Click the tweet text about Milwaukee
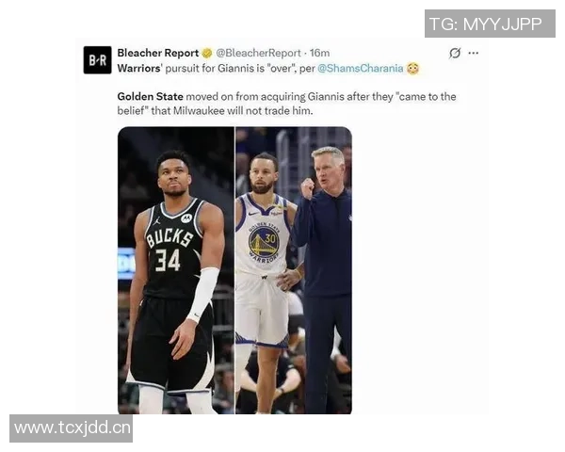Image resolution: width=565 pixels, height=452 pixels. [x=287, y=104]
